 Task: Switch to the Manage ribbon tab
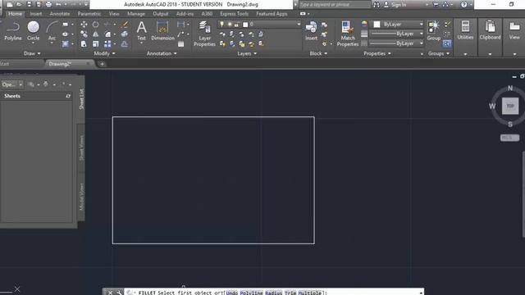point(136,14)
